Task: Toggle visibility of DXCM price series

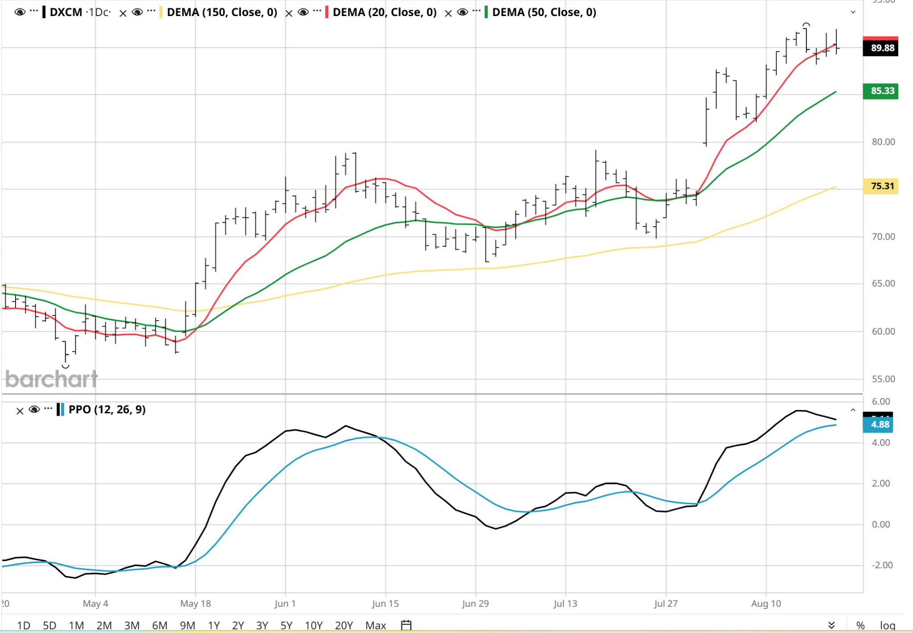Action: pos(20,12)
